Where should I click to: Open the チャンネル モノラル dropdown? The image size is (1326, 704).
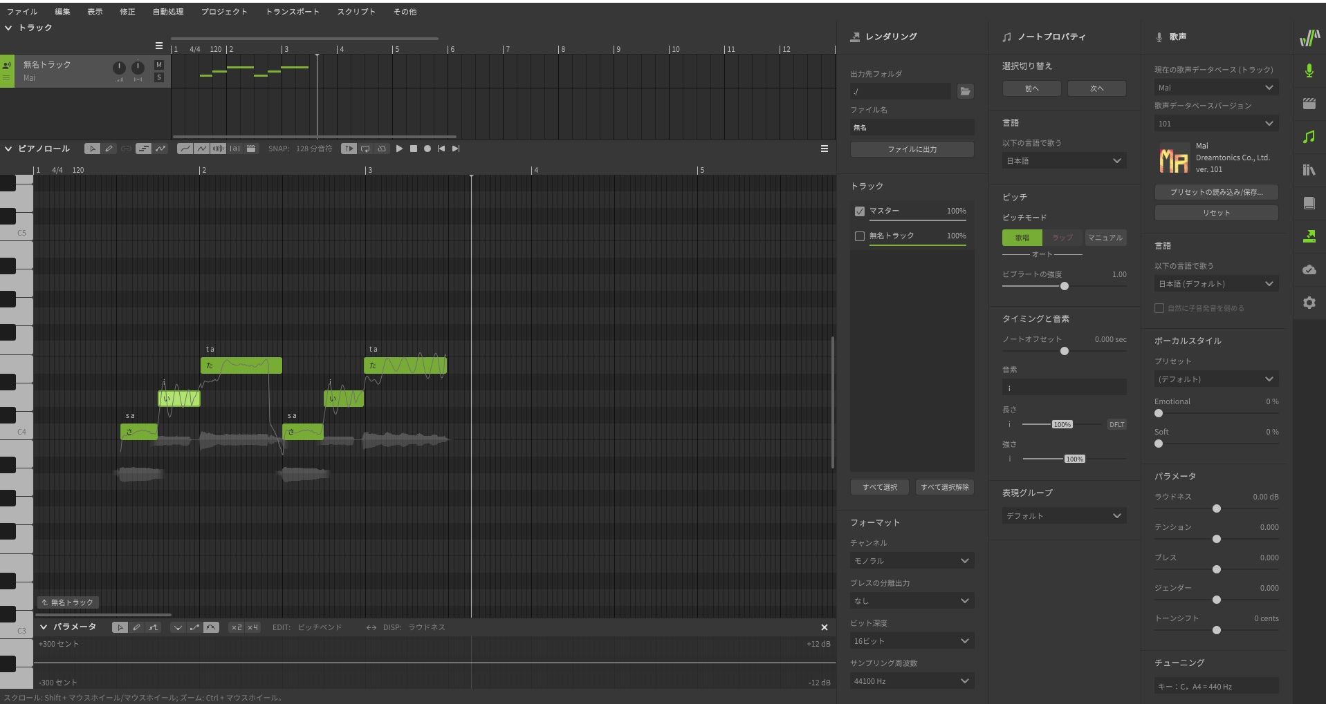(912, 561)
